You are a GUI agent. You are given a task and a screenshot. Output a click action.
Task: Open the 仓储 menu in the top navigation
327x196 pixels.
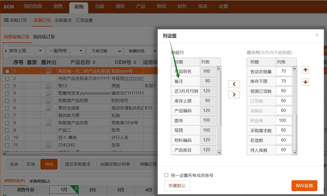(99, 6)
